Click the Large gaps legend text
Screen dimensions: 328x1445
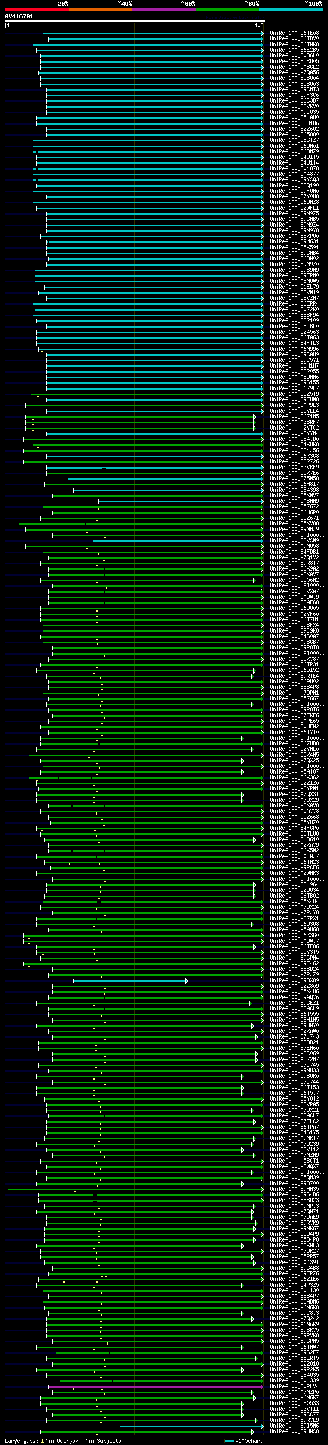click(x=62, y=1441)
